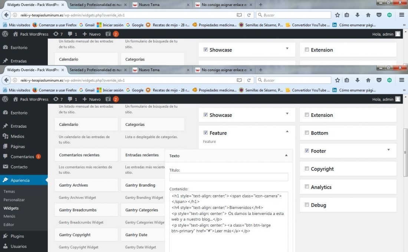Open the hamburger menu in bottom window
The image size is (408, 252).
pyautogui.click(x=402, y=80)
